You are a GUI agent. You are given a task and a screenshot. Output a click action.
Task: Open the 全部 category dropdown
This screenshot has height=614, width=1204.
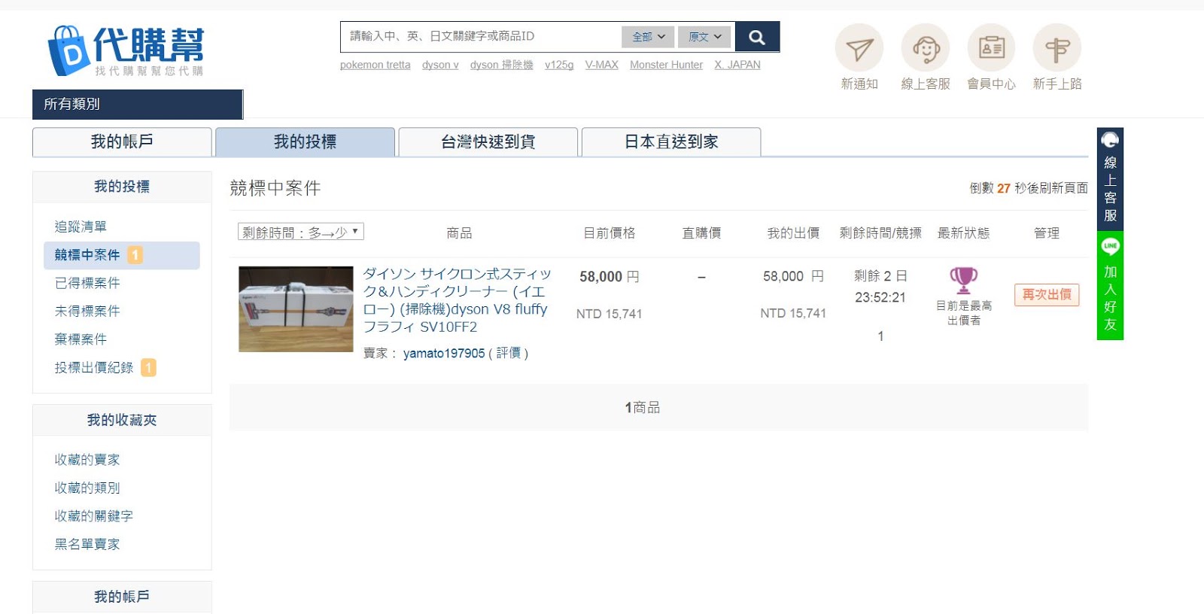click(648, 36)
